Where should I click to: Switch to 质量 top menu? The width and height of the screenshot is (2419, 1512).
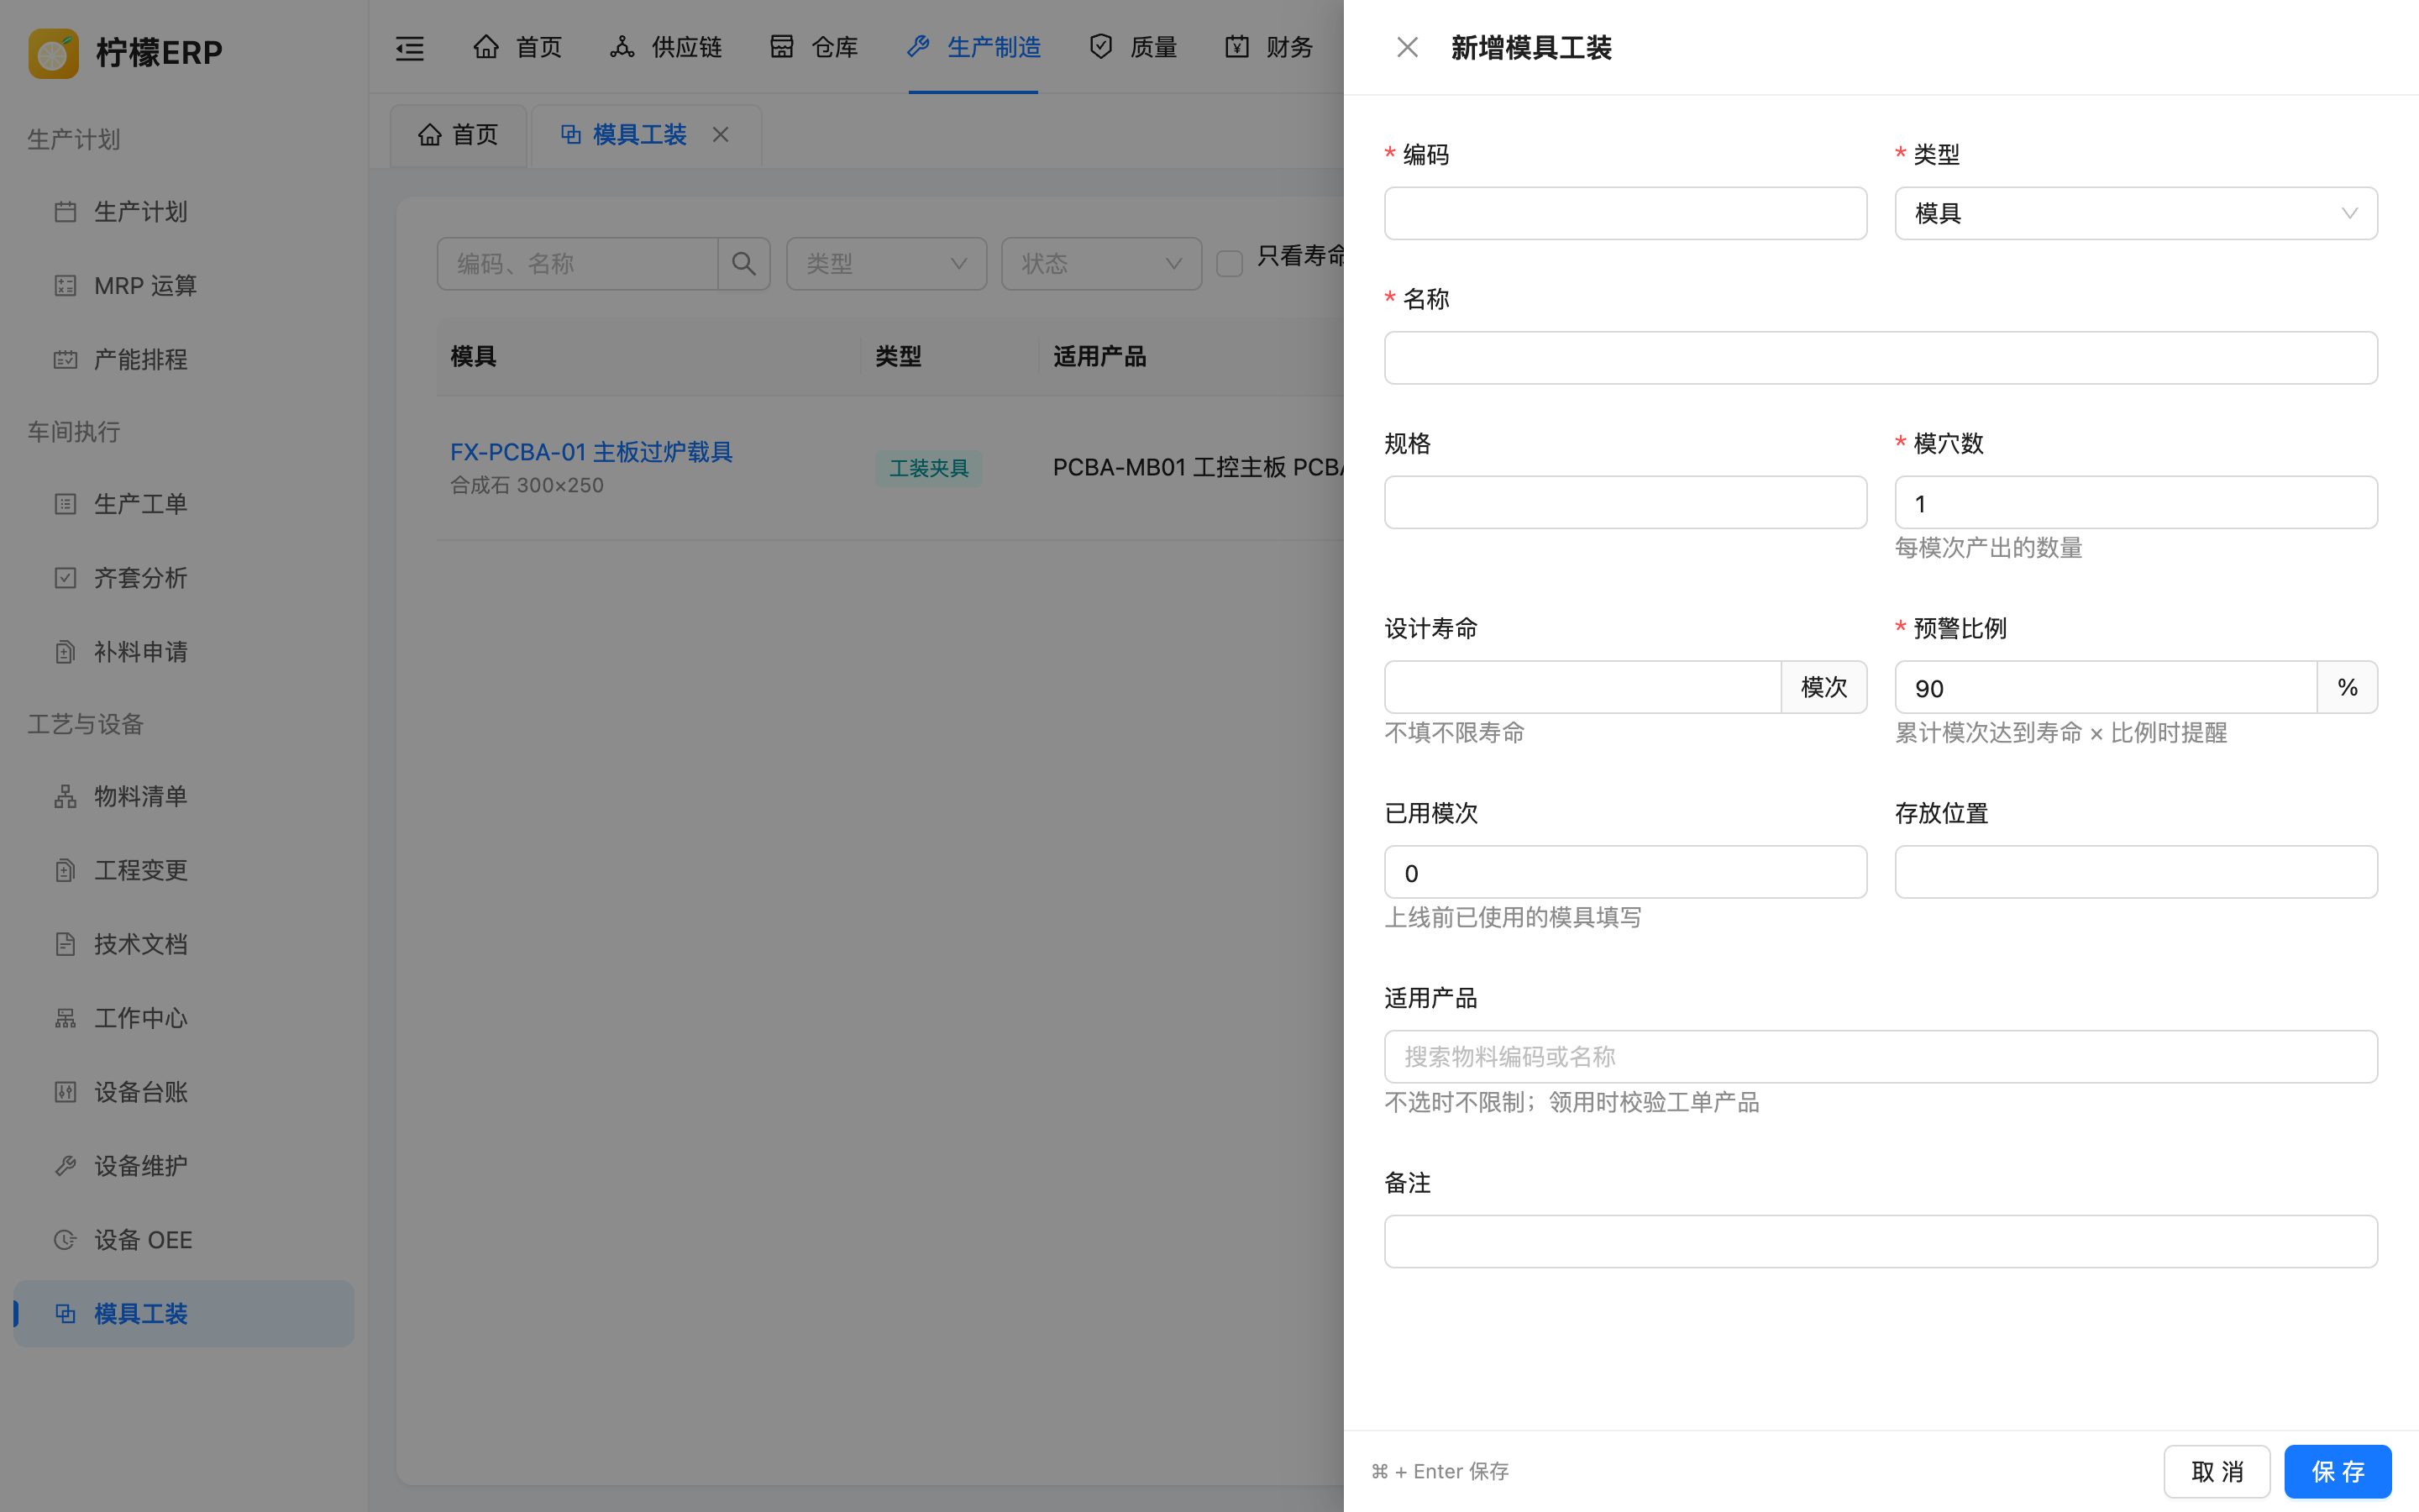(1132, 47)
